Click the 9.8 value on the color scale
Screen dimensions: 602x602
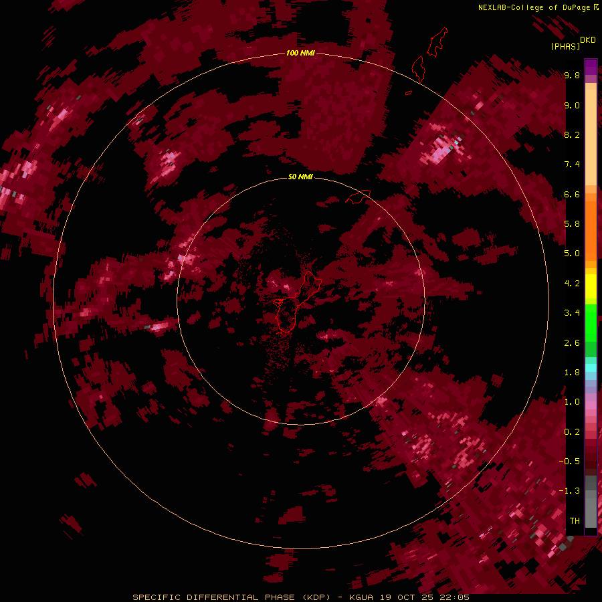point(572,75)
